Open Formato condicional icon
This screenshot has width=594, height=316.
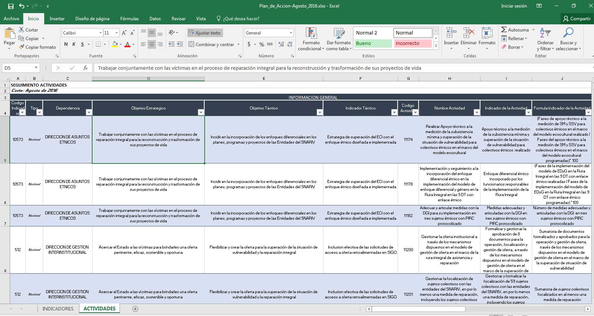pos(311,33)
